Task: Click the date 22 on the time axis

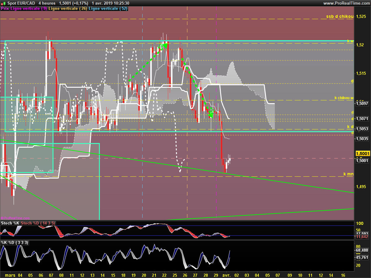Action: coord(164,275)
